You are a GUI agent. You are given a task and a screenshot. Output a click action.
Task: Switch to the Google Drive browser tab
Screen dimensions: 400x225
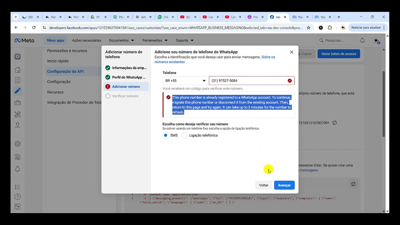coord(98,17)
